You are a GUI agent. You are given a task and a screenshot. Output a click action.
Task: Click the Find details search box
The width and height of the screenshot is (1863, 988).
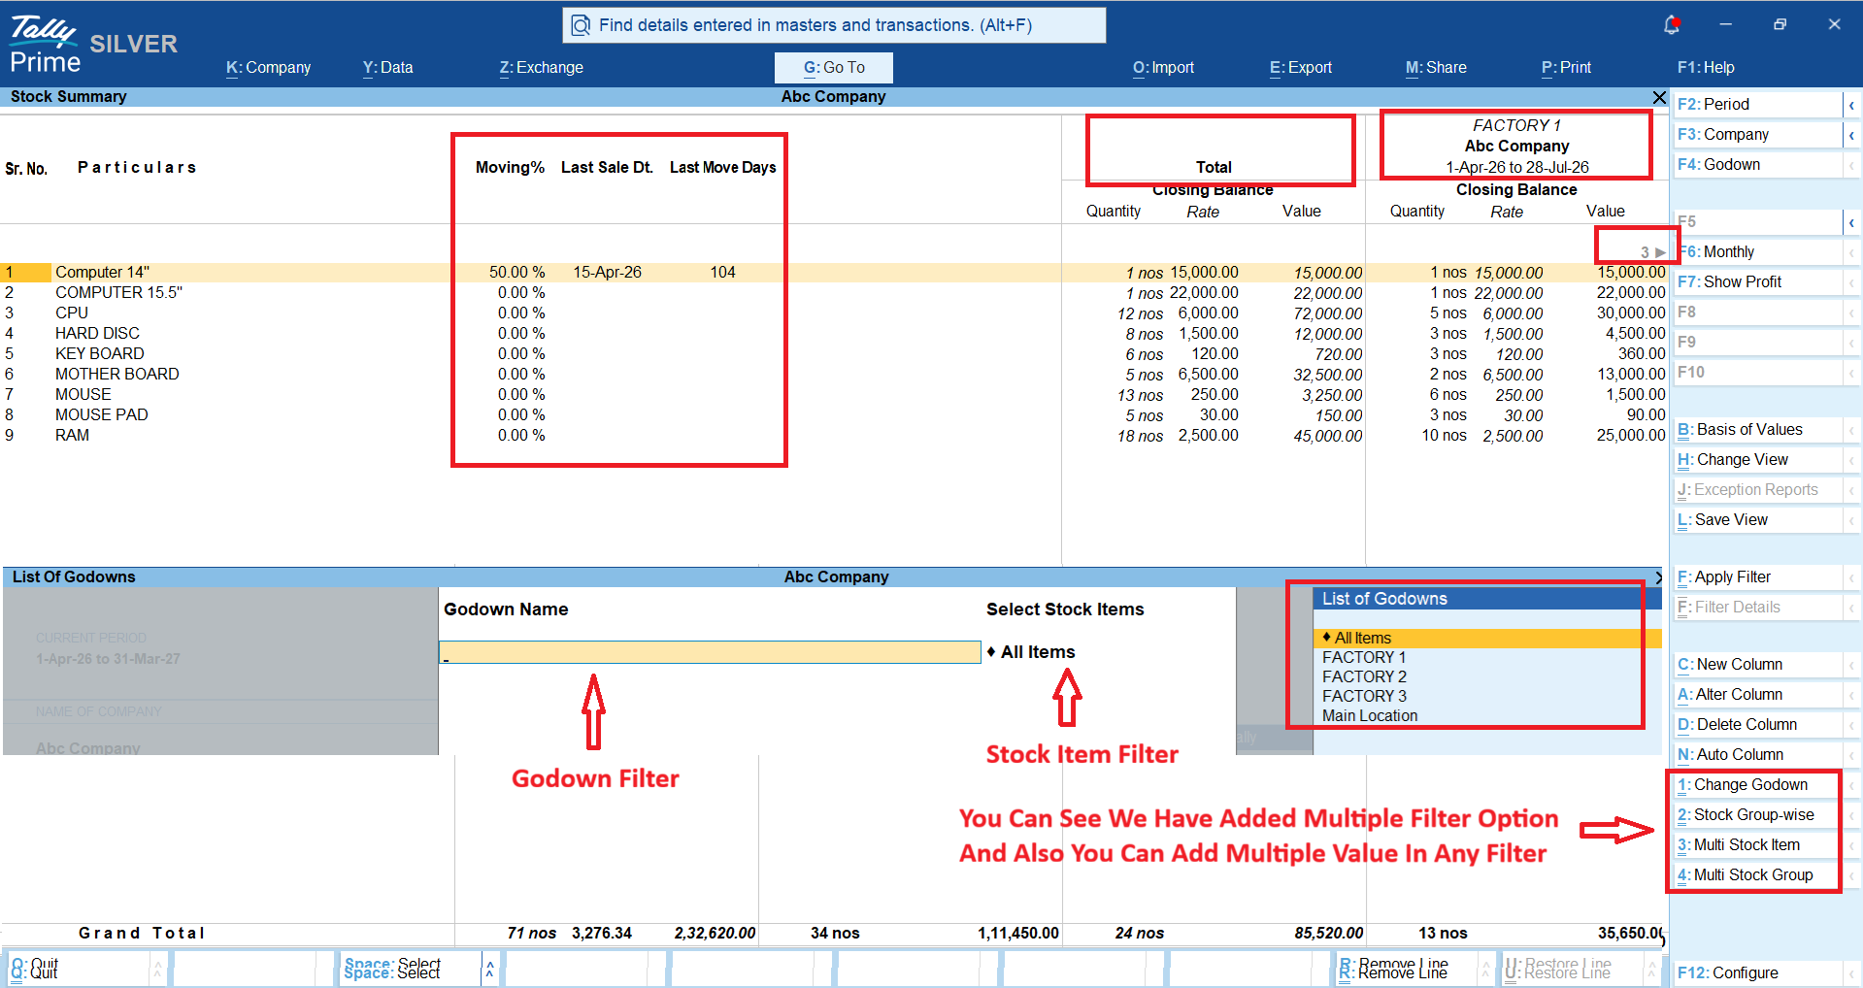pos(834,25)
